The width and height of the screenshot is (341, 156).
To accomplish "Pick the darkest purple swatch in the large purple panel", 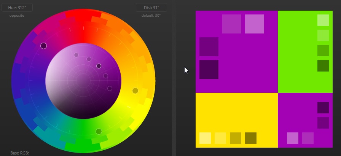I will coord(209,70).
